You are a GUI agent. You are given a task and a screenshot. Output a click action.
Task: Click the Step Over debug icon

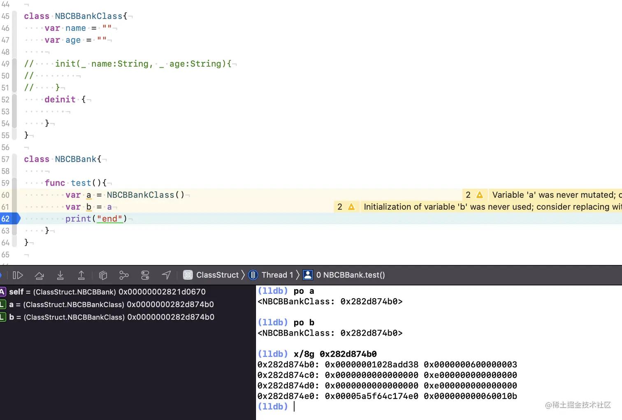pos(39,275)
